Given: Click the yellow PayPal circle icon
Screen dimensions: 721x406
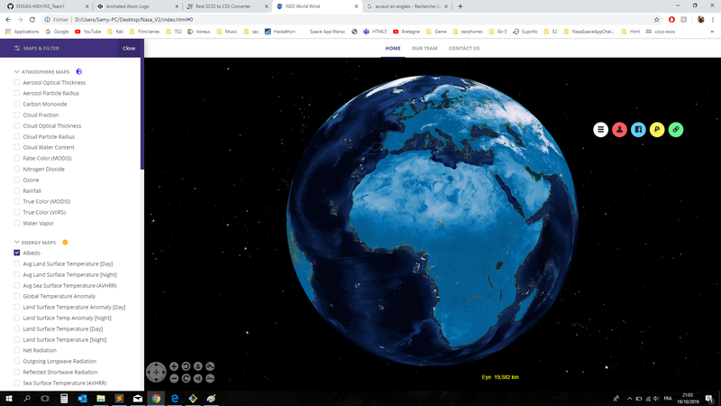Looking at the screenshot, I should click(x=657, y=130).
